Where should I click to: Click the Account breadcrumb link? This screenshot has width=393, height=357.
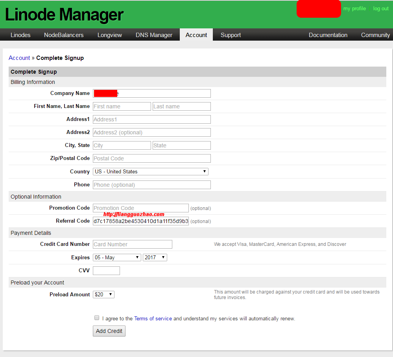19,58
